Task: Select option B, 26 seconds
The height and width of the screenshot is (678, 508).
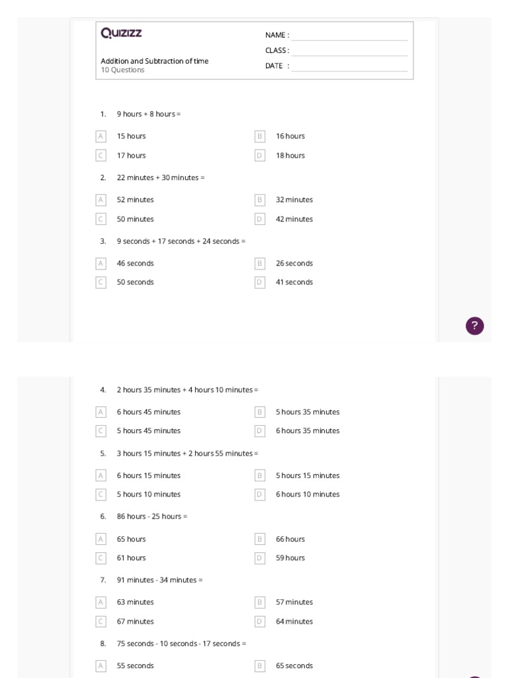Action: 260,264
